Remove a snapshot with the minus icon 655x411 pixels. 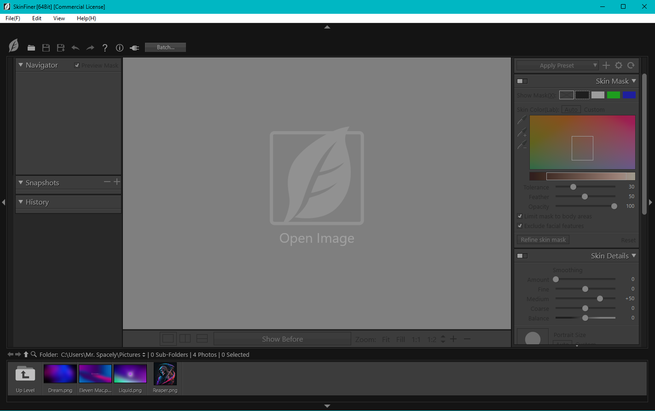coord(107,182)
